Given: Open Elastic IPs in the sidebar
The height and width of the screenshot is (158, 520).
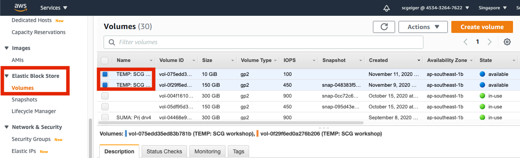Looking at the screenshot, I should click(24, 151).
